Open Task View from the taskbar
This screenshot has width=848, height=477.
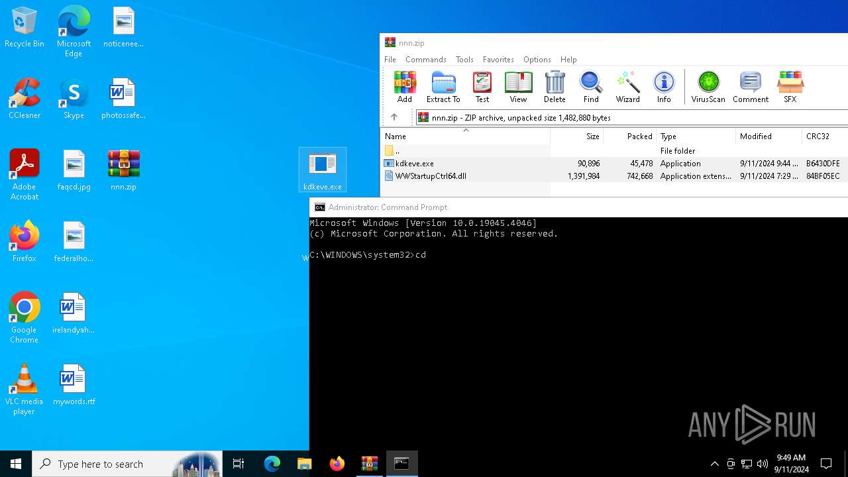238,464
